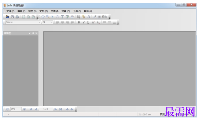Open the 帮助 (H) menu

(88, 11)
